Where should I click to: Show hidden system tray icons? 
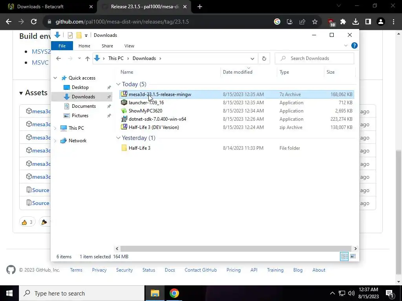click(332, 293)
